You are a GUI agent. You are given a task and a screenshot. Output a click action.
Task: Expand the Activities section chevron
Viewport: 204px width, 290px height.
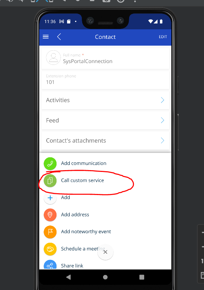coord(163,100)
